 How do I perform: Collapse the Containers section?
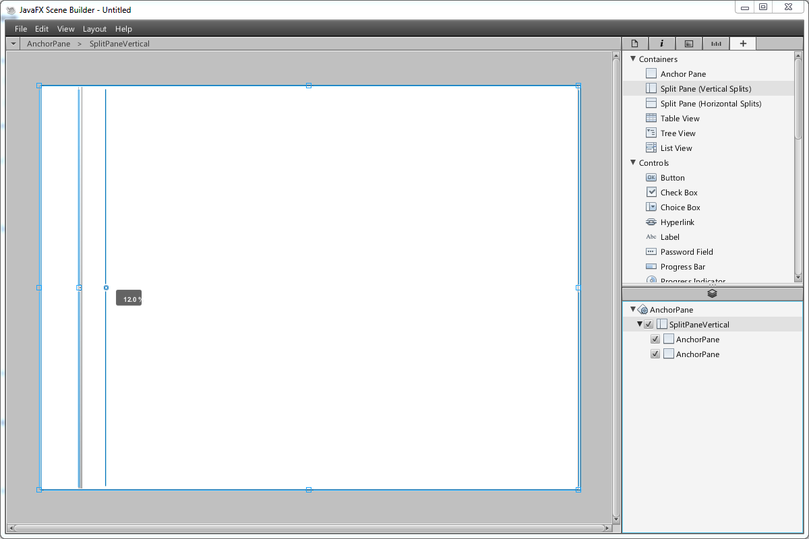click(633, 59)
